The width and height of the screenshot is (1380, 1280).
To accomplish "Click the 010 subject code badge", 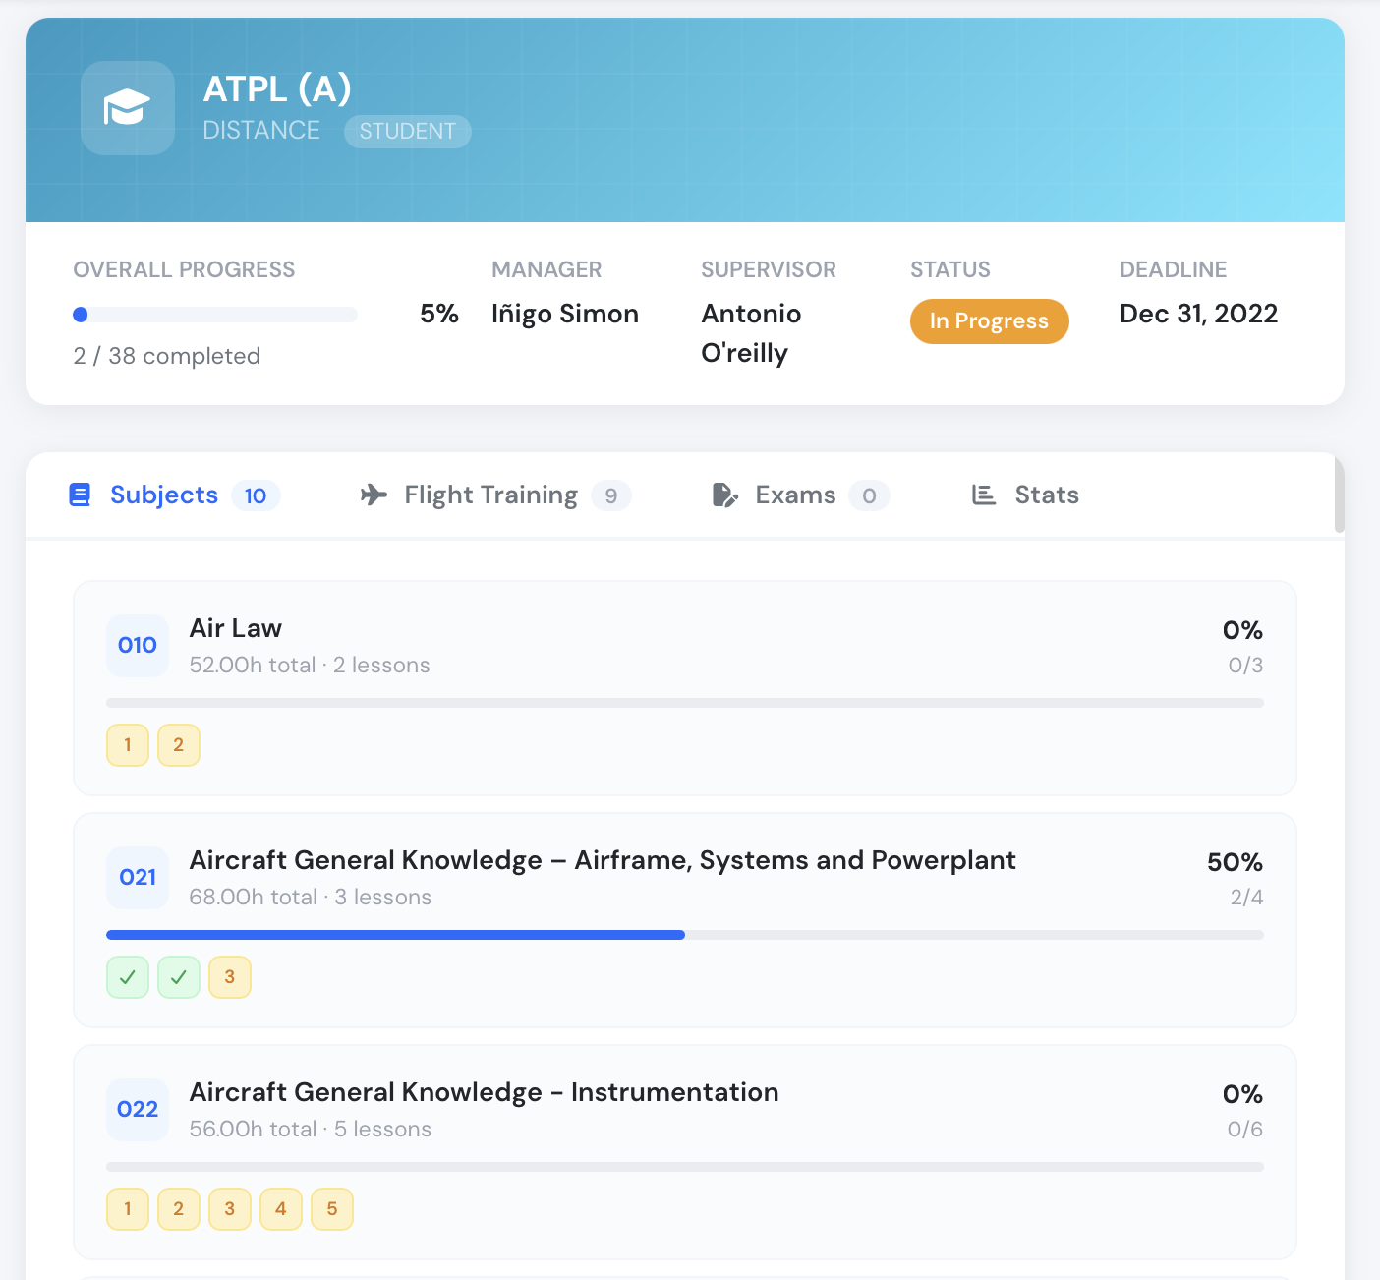I will coord(138,645).
